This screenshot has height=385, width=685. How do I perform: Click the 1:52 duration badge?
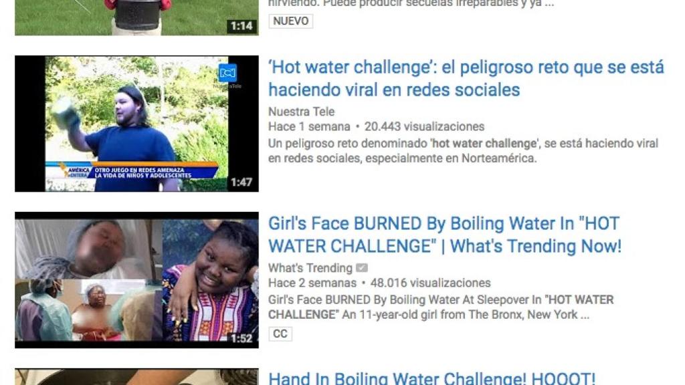pos(241,338)
